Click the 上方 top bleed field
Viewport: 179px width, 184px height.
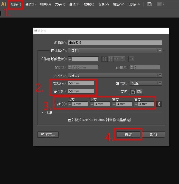point(80,104)
